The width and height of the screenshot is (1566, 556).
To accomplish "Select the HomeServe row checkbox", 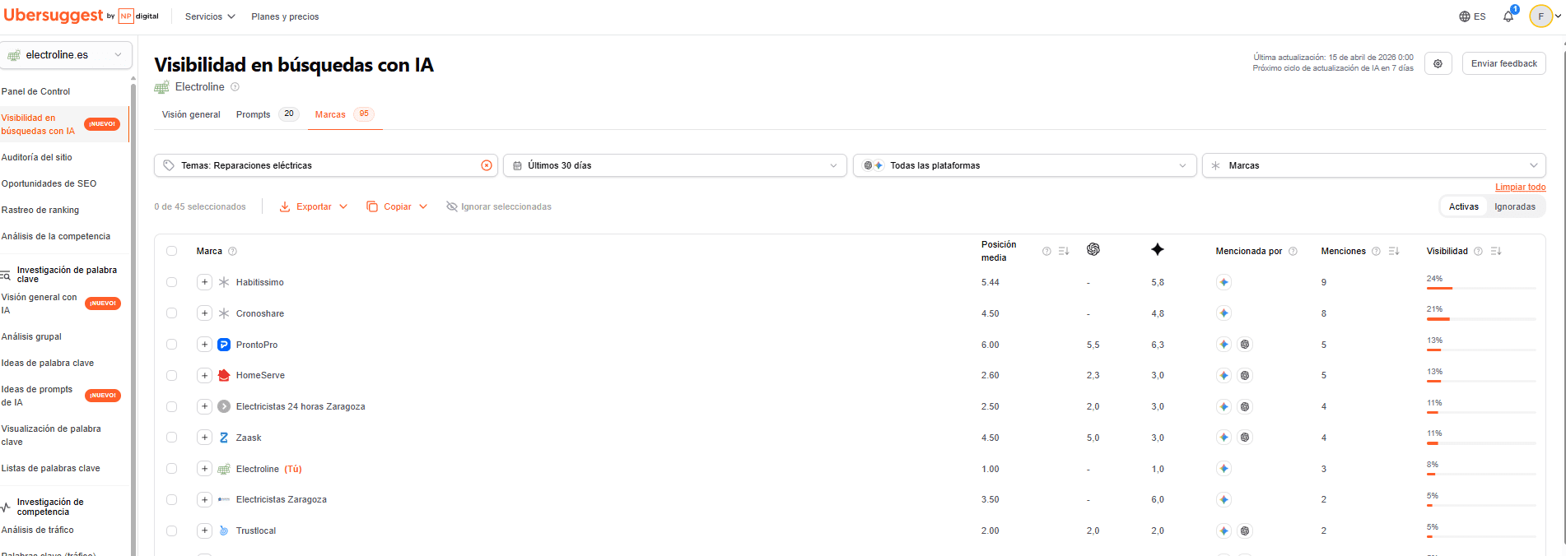I will point(171,375).
